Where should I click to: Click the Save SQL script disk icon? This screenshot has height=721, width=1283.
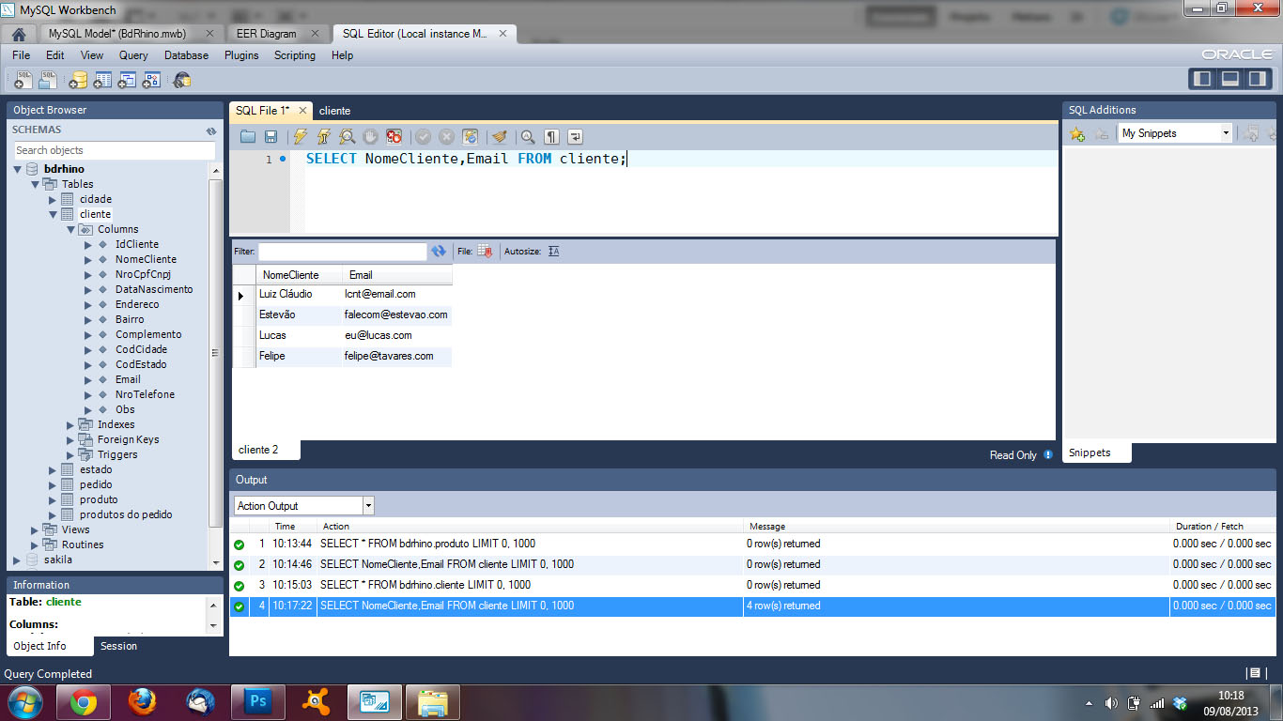click(x=271, y=137)
